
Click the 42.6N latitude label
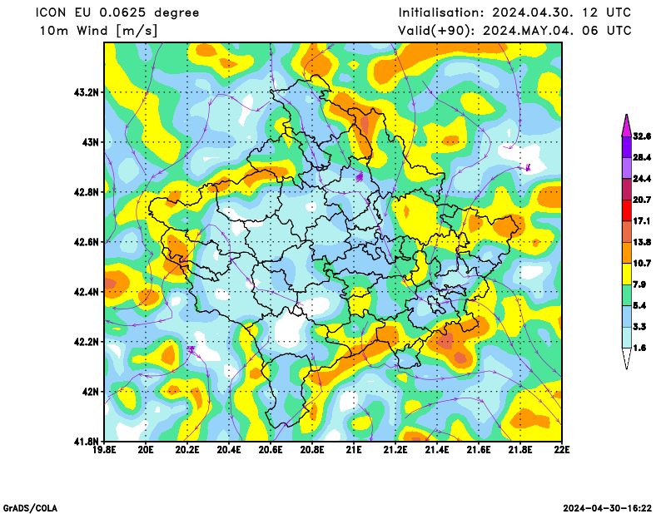(x=87, y=242)
